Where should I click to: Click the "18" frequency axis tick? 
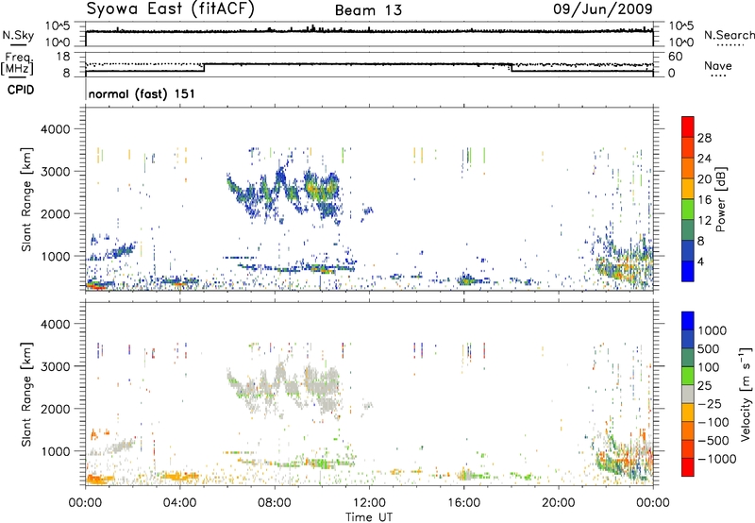[x=63, y=57]
